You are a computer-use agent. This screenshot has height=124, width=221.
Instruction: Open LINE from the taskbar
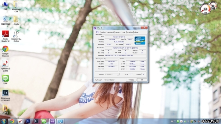44,121
